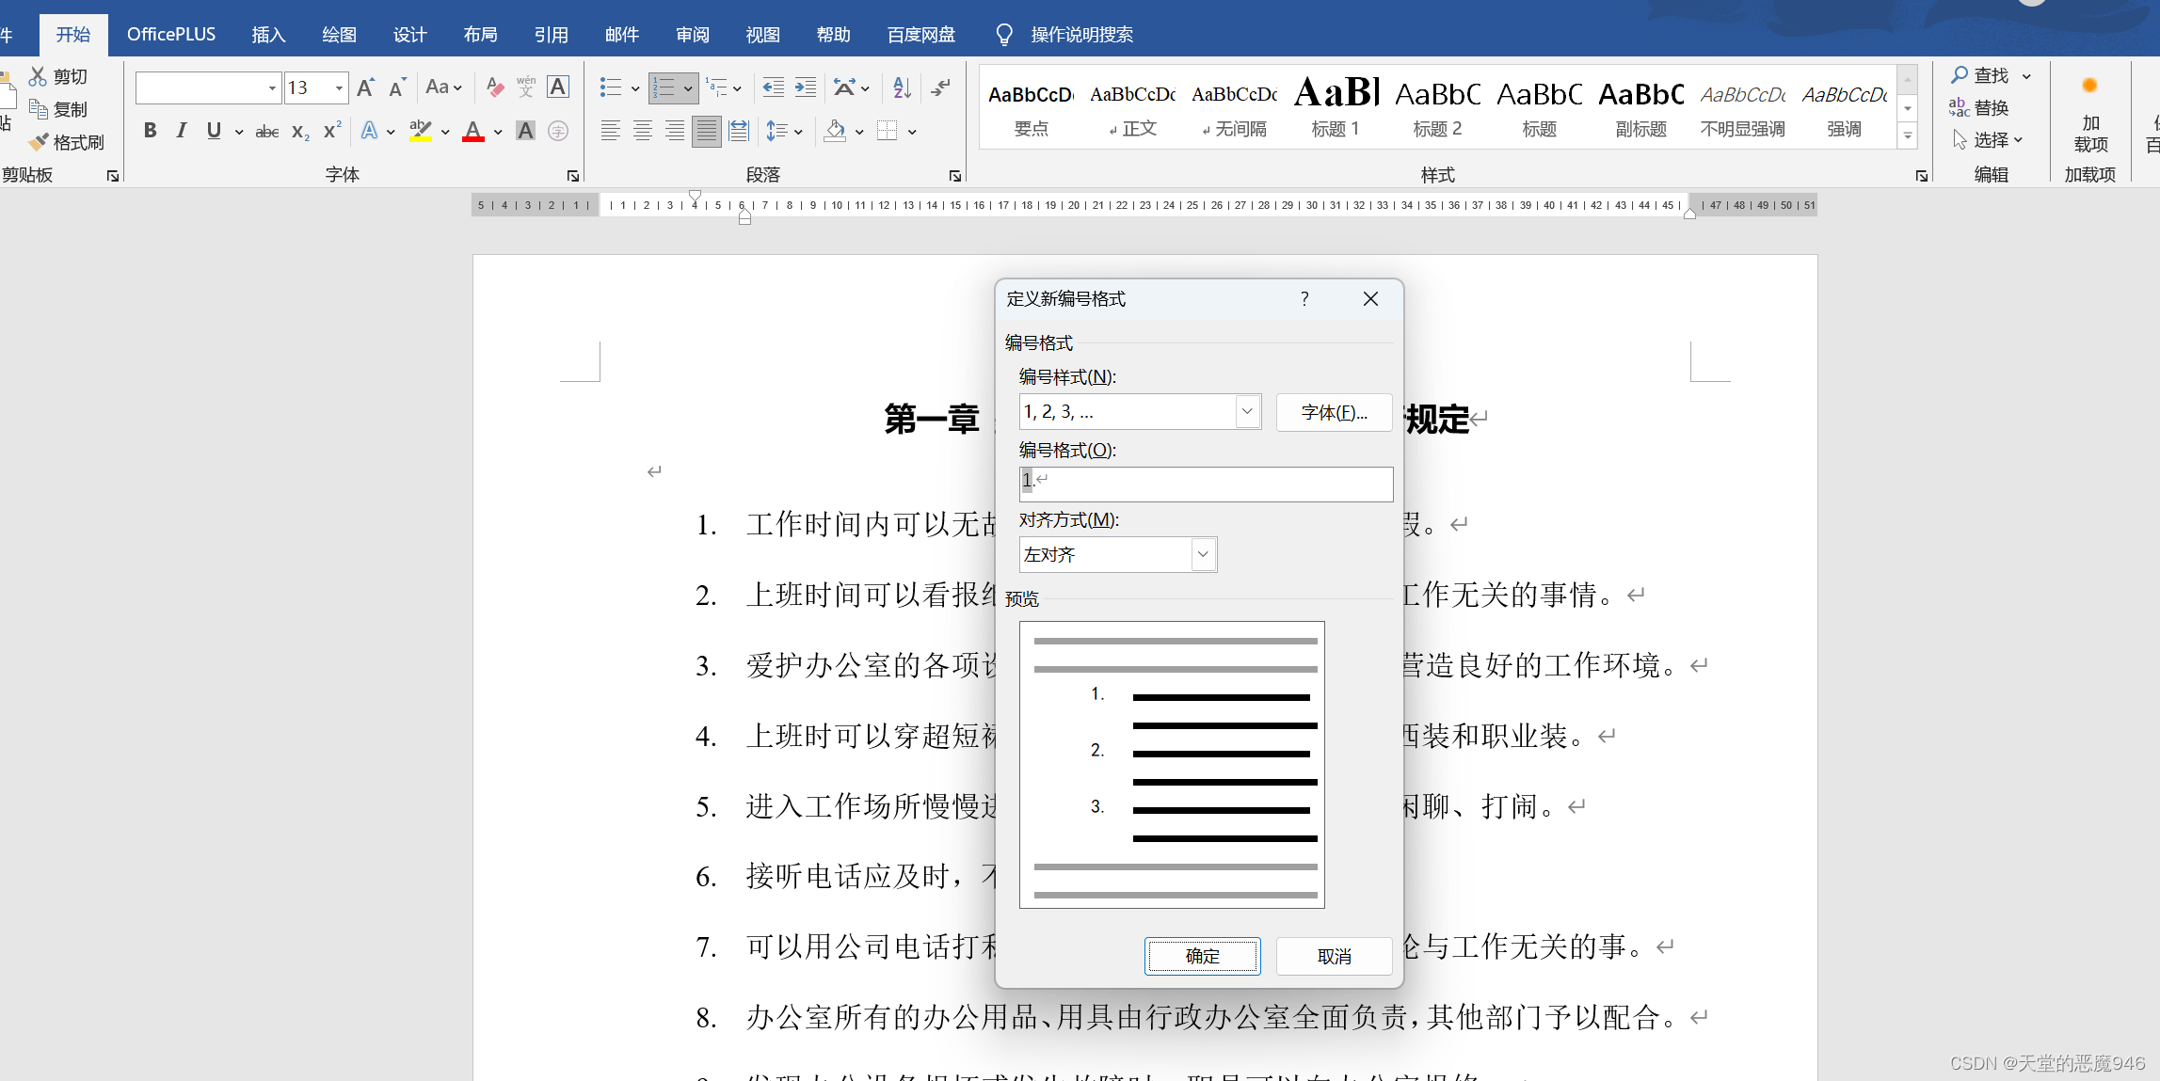Open the font size dropdown

tap(339, 87)
